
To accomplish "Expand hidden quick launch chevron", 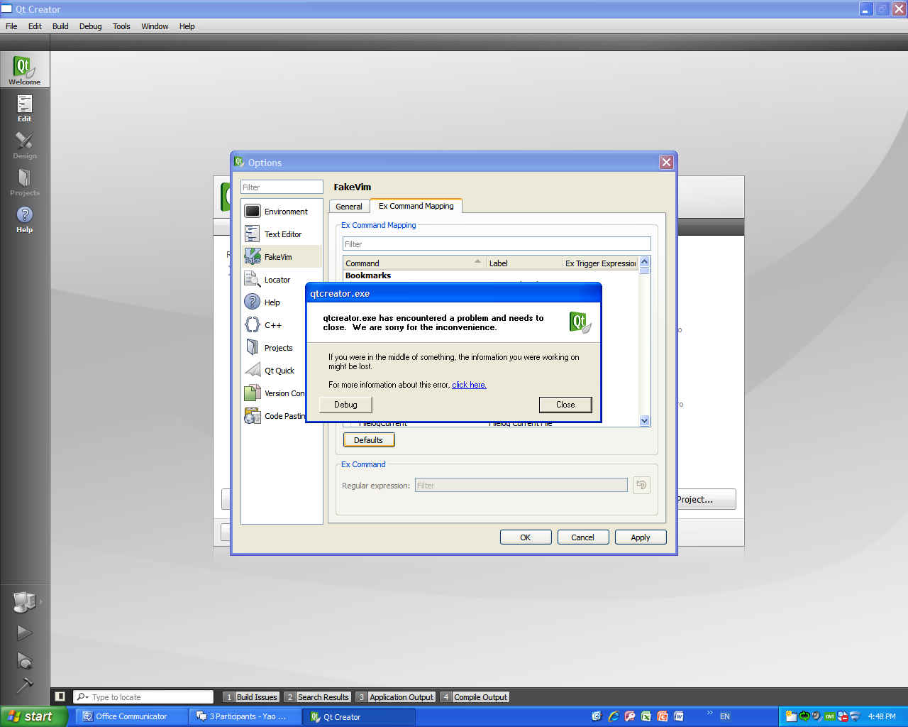I will [709, 713].
